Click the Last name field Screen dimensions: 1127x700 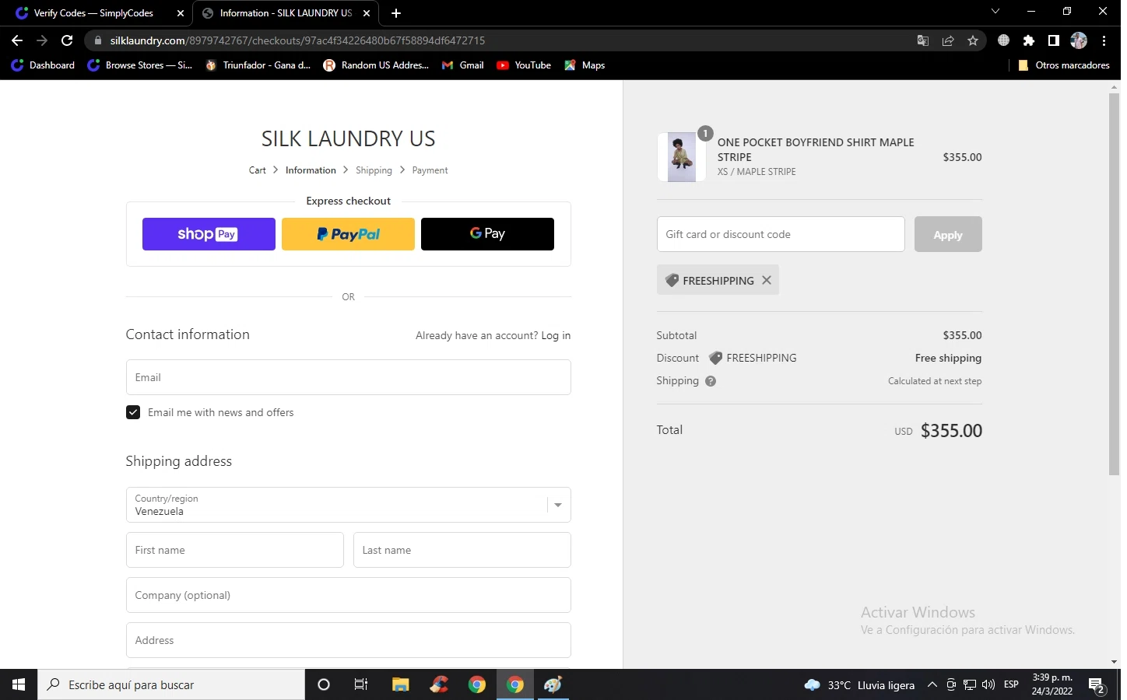click(462, 550)
